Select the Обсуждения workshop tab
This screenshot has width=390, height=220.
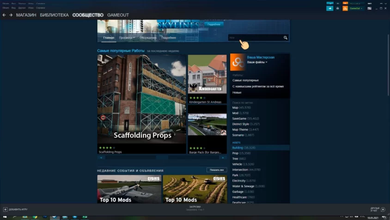148,38
